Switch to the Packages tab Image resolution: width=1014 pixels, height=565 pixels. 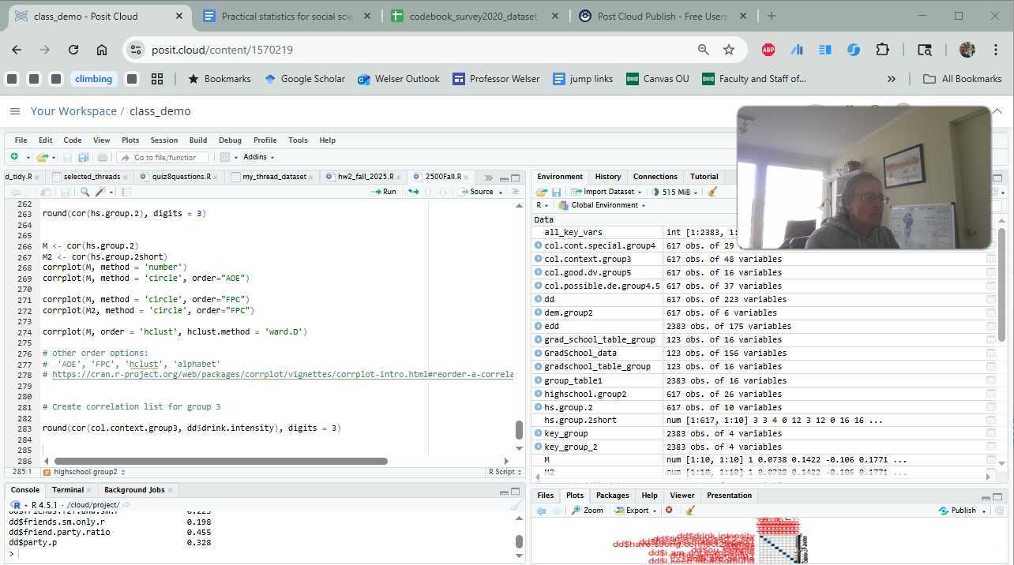point(612,496)
